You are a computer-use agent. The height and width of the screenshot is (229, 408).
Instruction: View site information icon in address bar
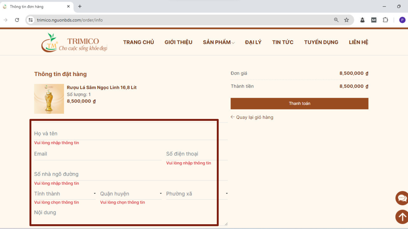(30, 20)
